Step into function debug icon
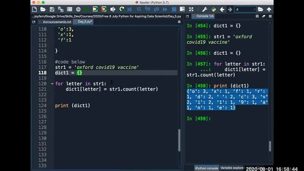This screenshot has height=171, width=304. point(148,9)
